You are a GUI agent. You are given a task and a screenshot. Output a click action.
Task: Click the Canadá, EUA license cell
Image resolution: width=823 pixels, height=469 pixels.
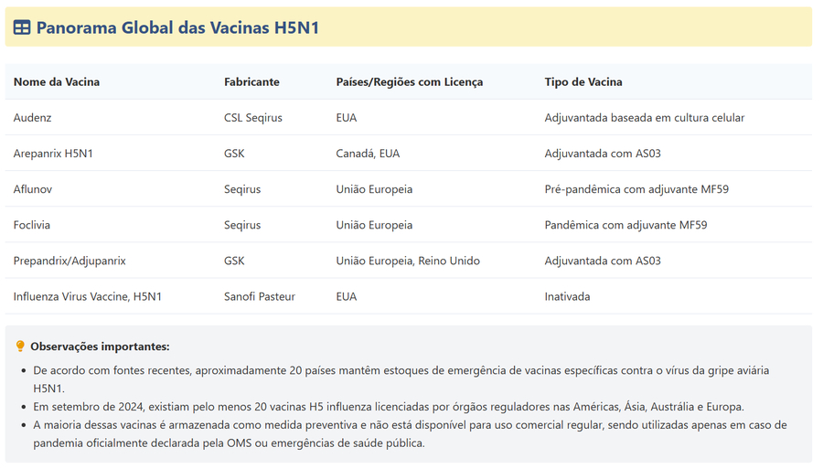click(368, 154)
